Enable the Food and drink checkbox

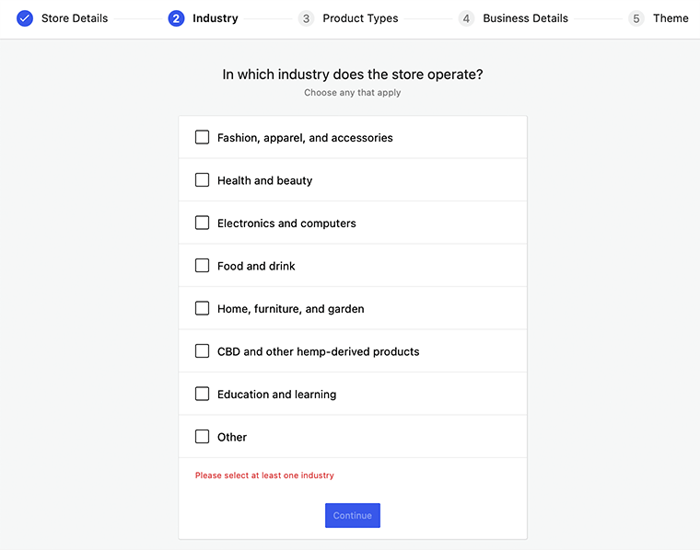[x=202, y=266]
